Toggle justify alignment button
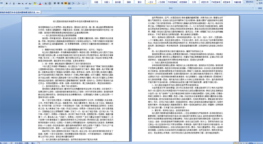This screenshot has height=144, width=263. [x=66, y=4]
